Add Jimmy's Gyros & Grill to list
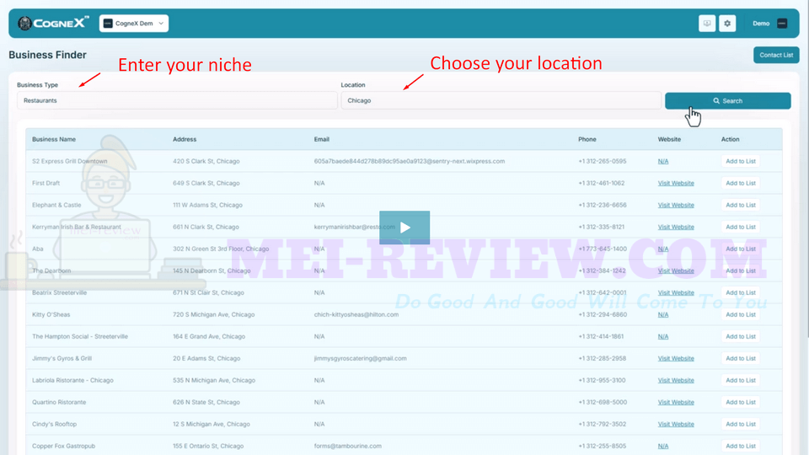This screenshot has width=809, height=455. pos(741,359)
